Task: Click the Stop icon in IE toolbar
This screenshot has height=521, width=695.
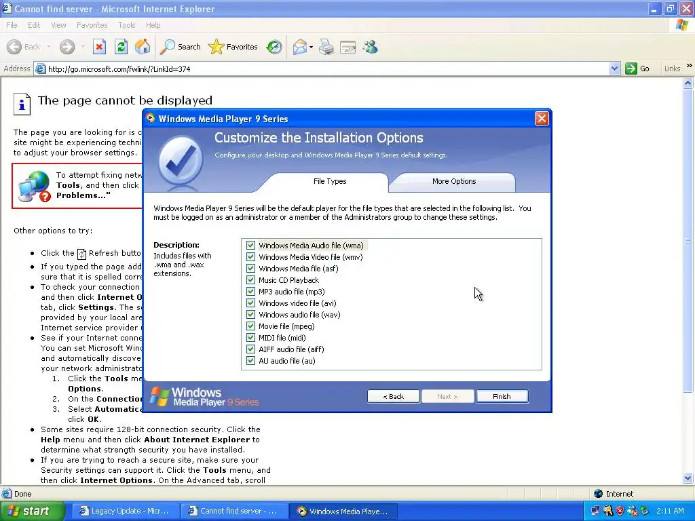Action: coord(99,47)
